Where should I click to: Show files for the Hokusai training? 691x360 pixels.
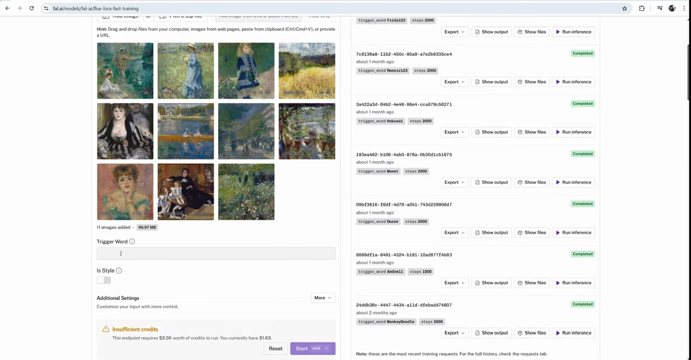point(532,132)
